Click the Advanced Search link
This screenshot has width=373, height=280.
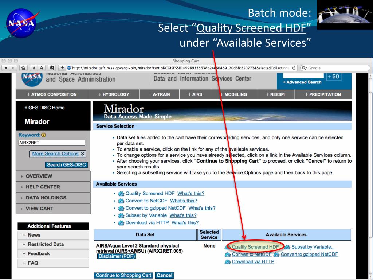click(302, 82)
